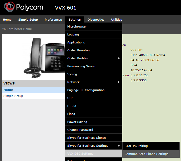This screenshot has height=161, width=181.
Task: Click version value 5.9.0.9355
Action: click(x=138, y=80)
